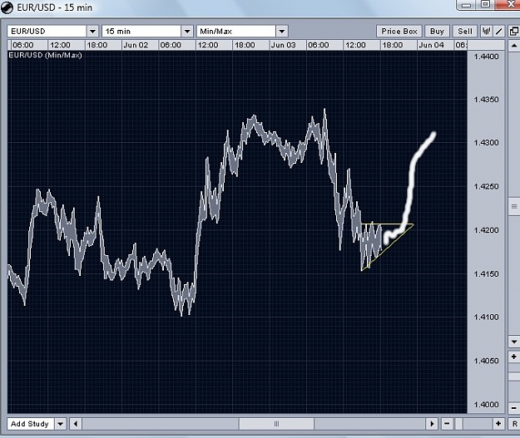
Task: Click the Min/Max chart style field
Action: tap(236, 32)
